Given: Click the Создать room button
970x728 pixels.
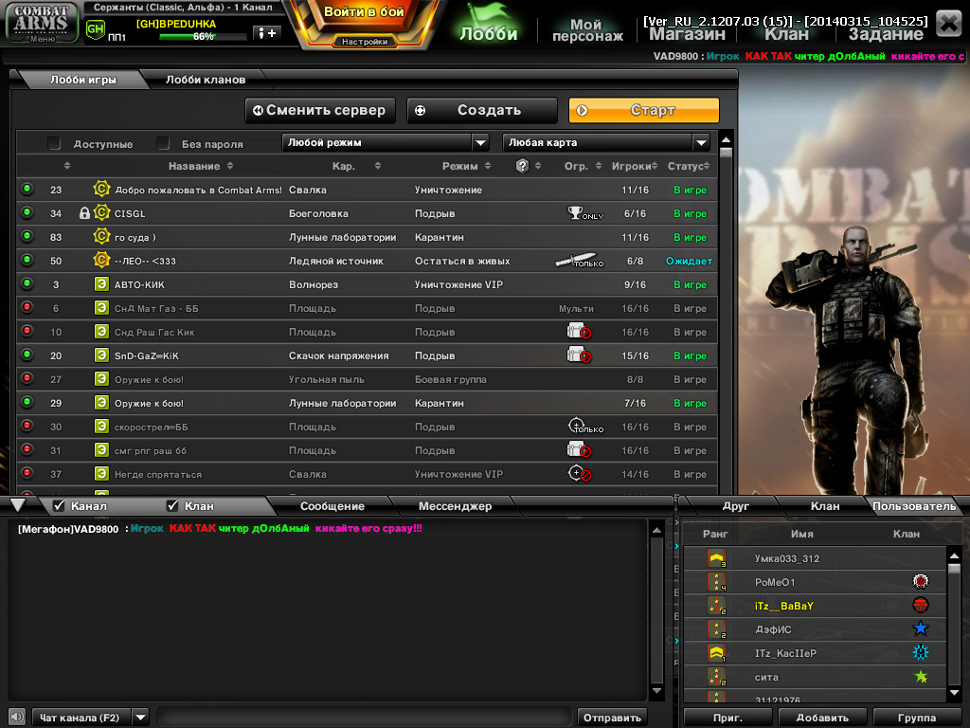Looking at the screenshot, I should click(482, 110).
